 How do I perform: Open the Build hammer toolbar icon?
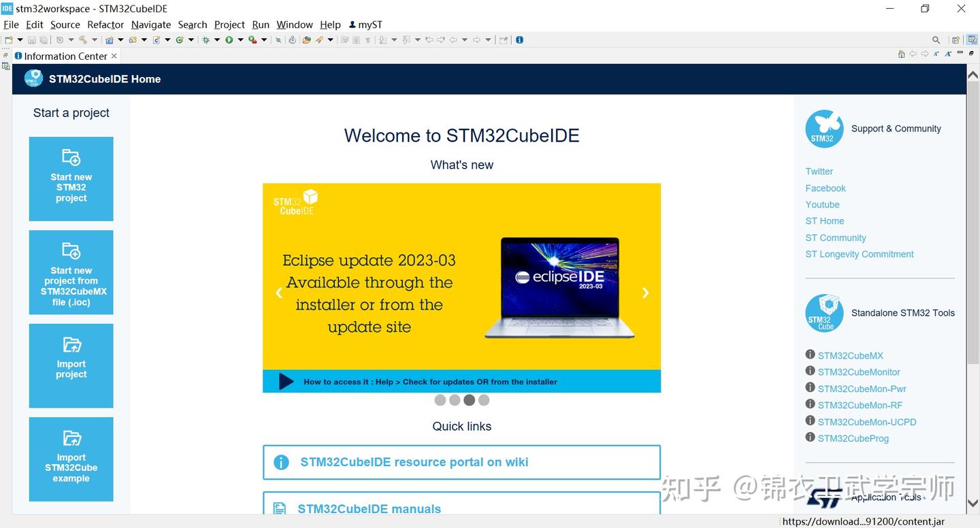(x=82, y=39)
